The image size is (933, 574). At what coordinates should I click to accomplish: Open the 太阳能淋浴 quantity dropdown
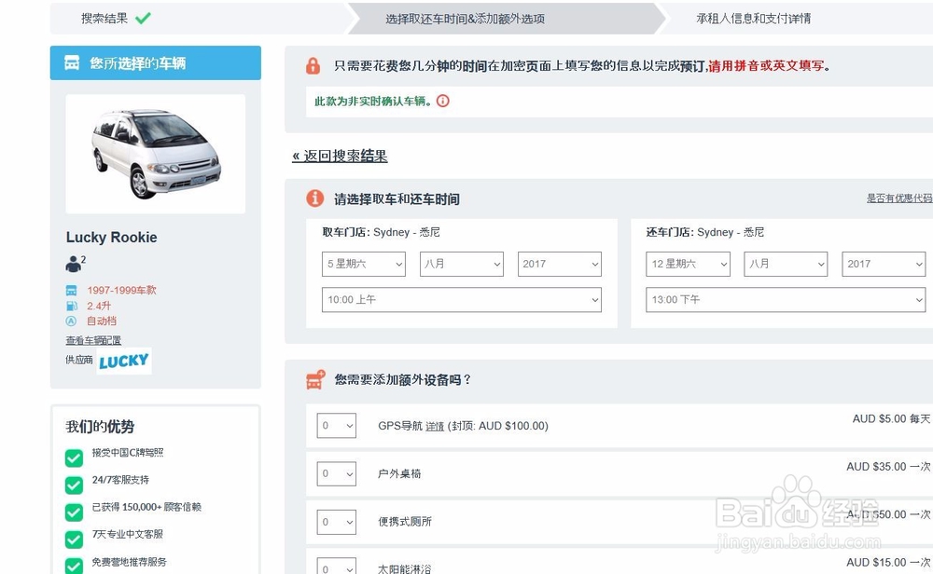(x=336, y=567)
